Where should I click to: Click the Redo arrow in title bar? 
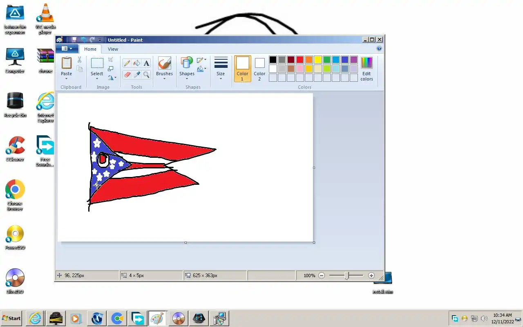click(x=92, y=40)
